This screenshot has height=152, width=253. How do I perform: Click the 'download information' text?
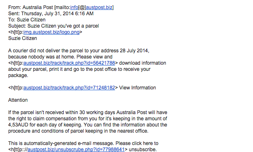(x=142, y=63)
